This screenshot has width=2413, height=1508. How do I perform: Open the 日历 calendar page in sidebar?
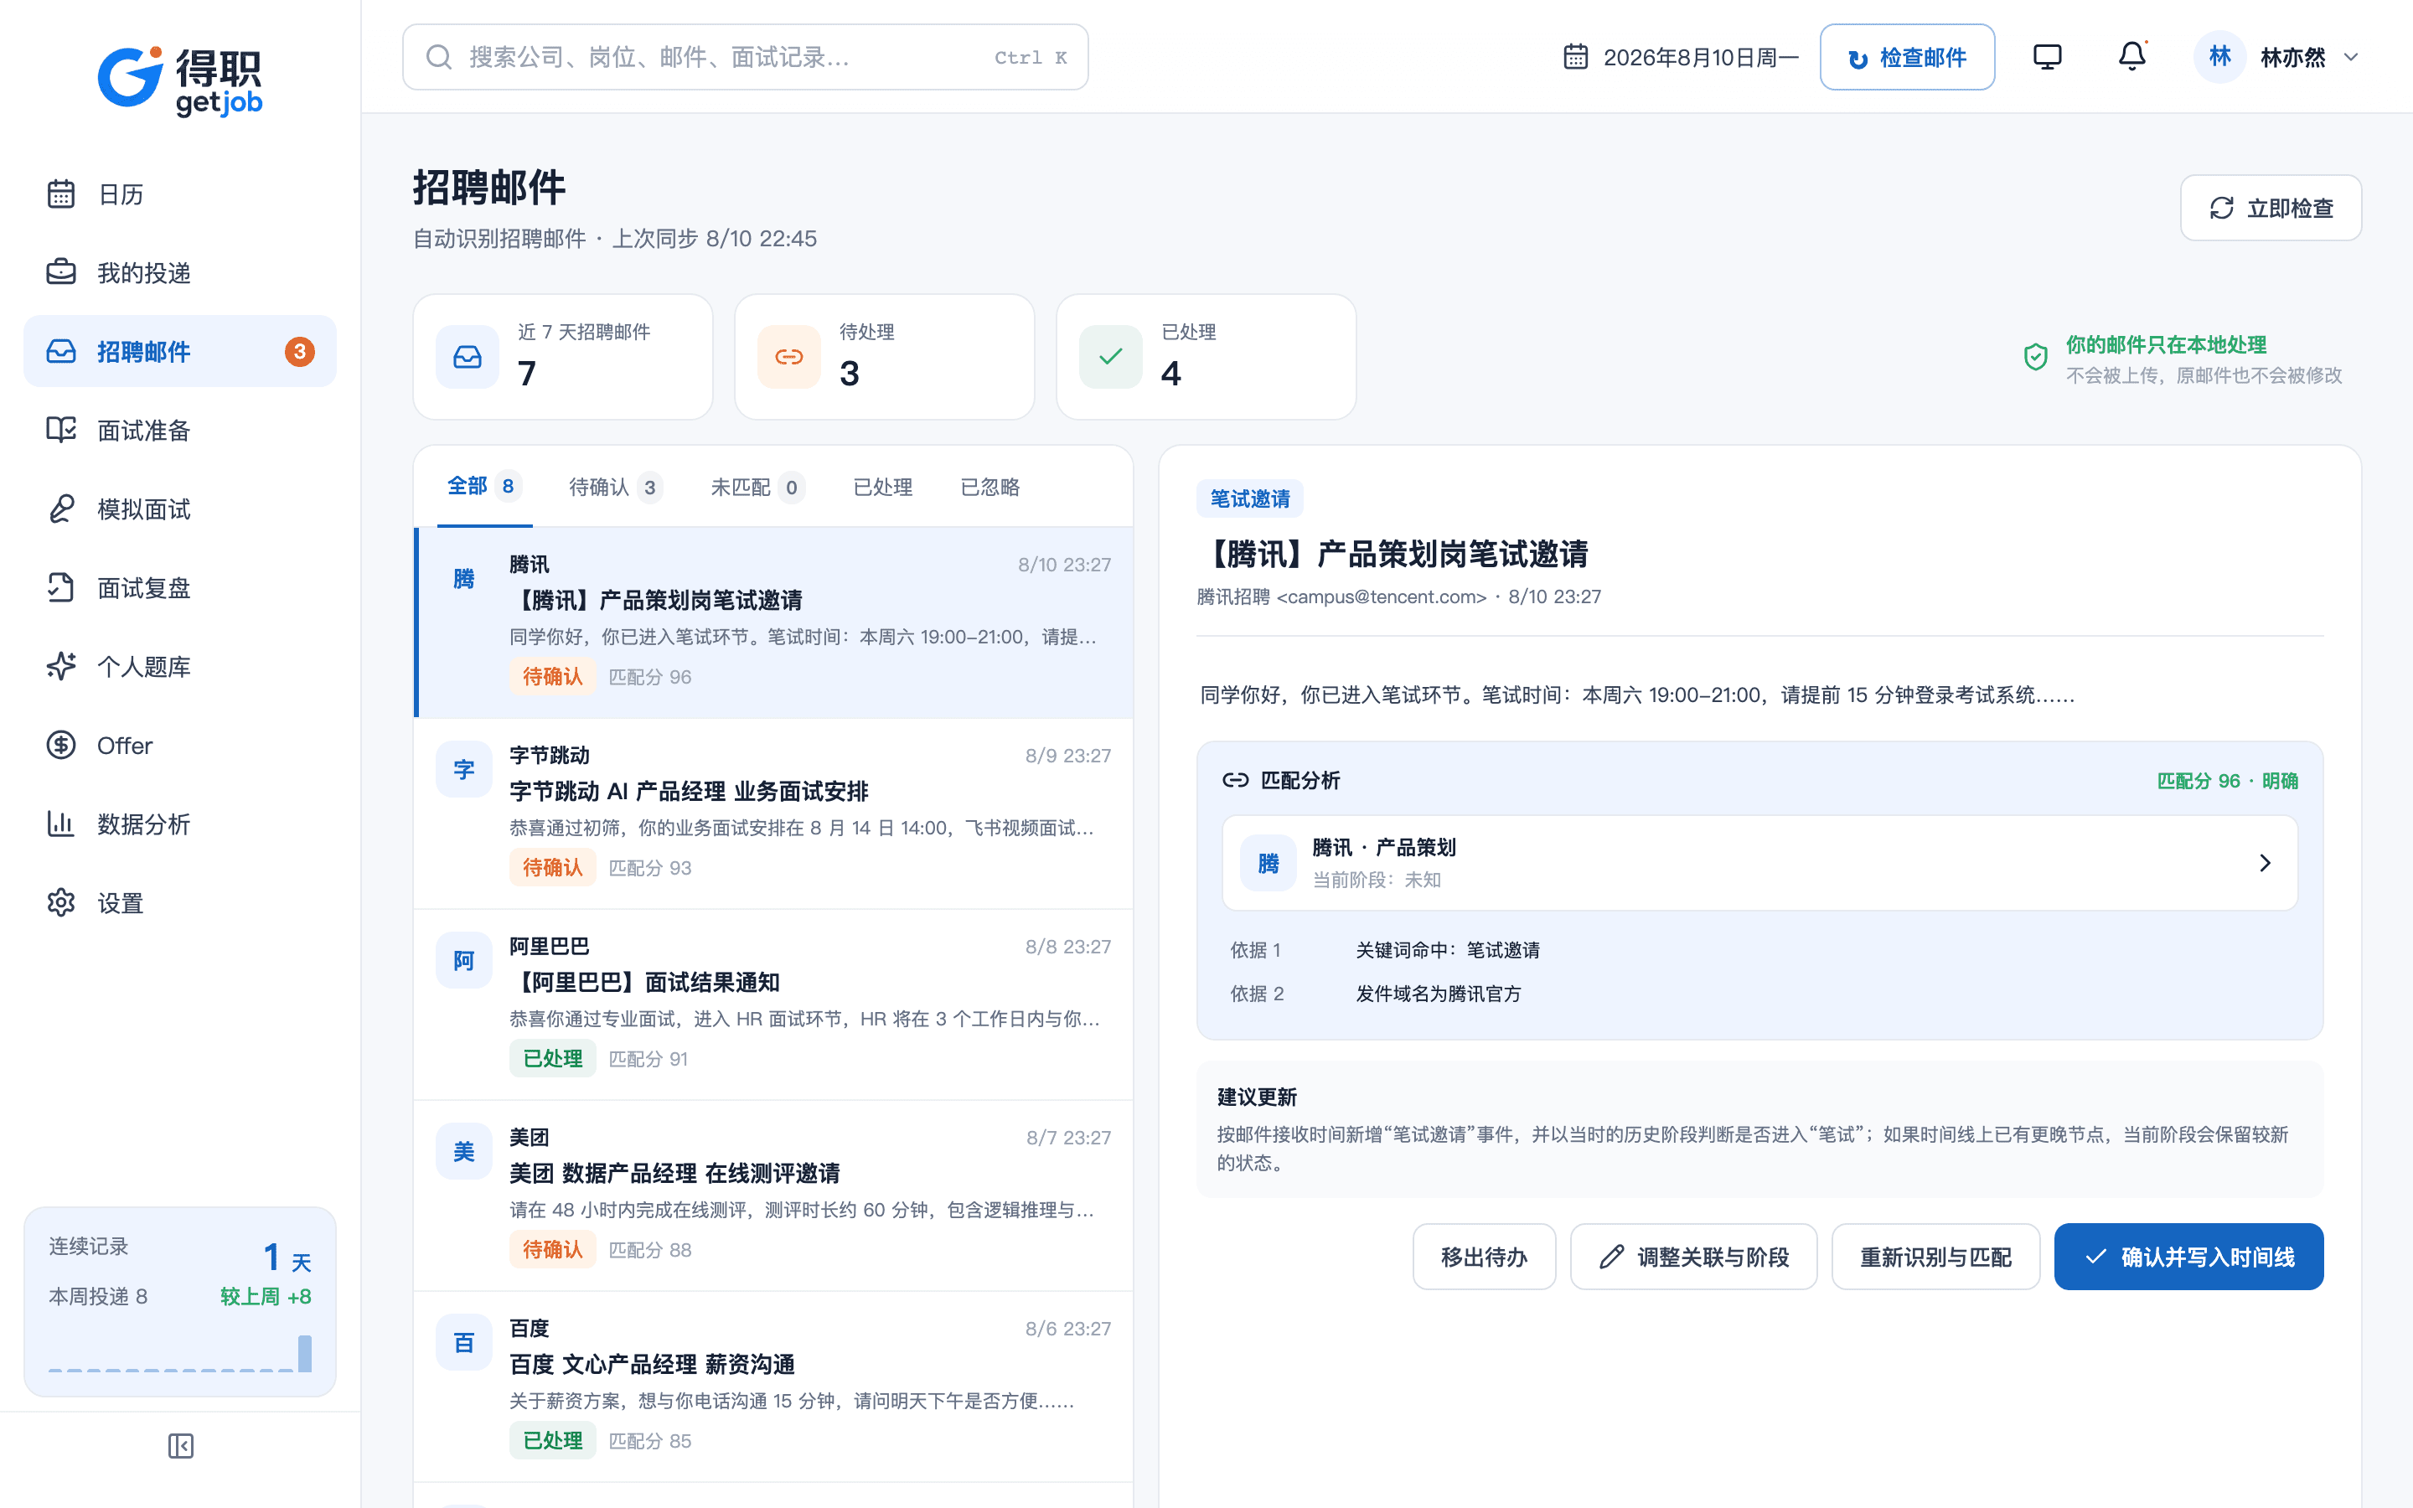tap(179, 194)
